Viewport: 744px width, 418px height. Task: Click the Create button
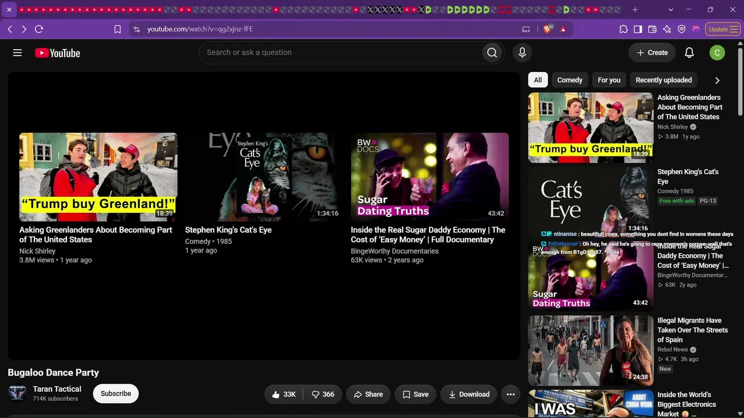point(652,53)
